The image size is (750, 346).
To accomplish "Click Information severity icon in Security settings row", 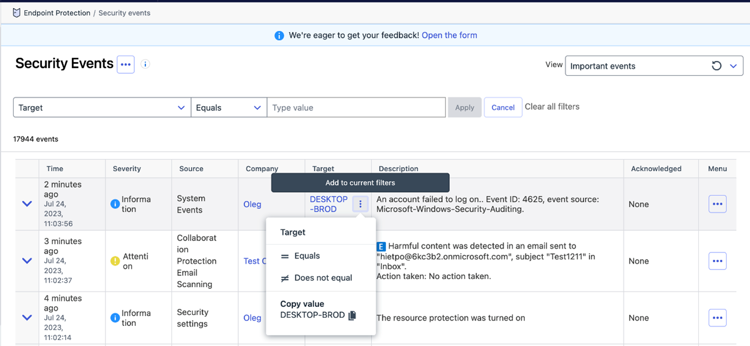I will (x=115, y=318).
